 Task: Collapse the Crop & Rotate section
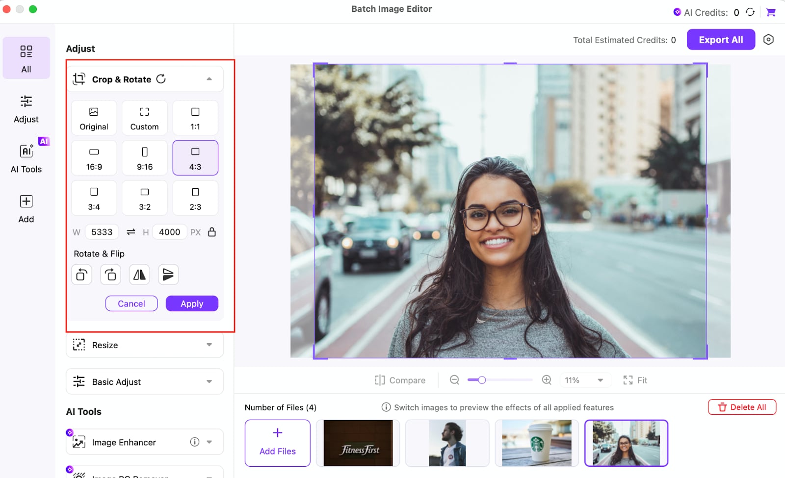click(x=209, y=79)
